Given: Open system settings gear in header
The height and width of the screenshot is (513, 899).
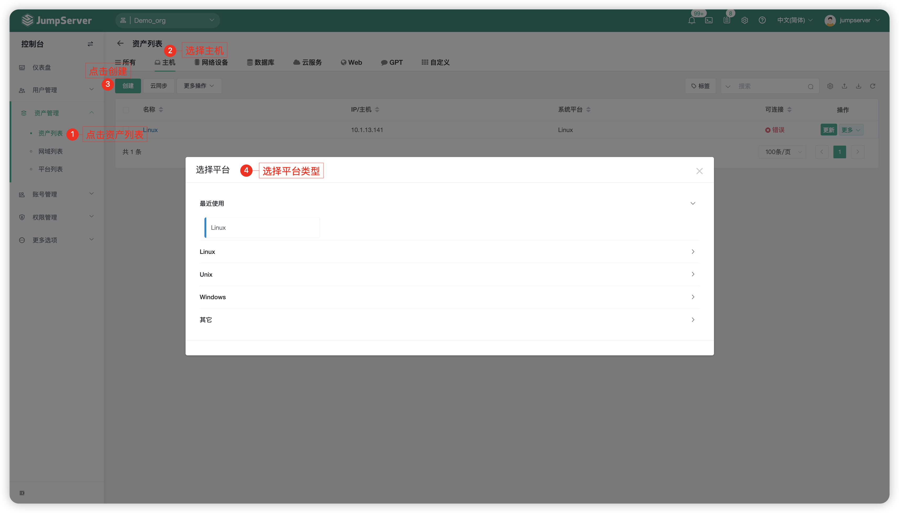Looking at the screenshot, I should point(744,20).
